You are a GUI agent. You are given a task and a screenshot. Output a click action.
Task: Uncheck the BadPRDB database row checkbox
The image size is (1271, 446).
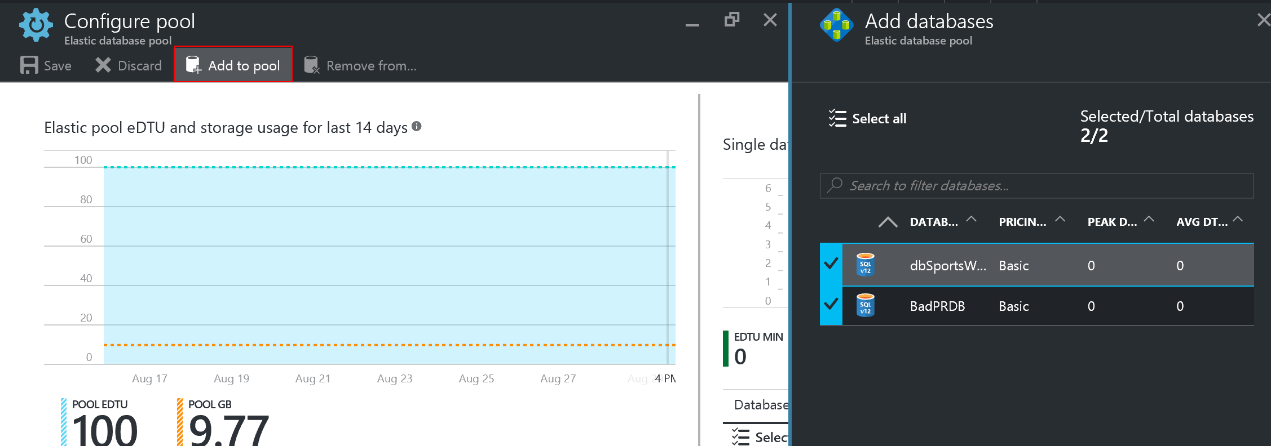(x=831, y=305)
